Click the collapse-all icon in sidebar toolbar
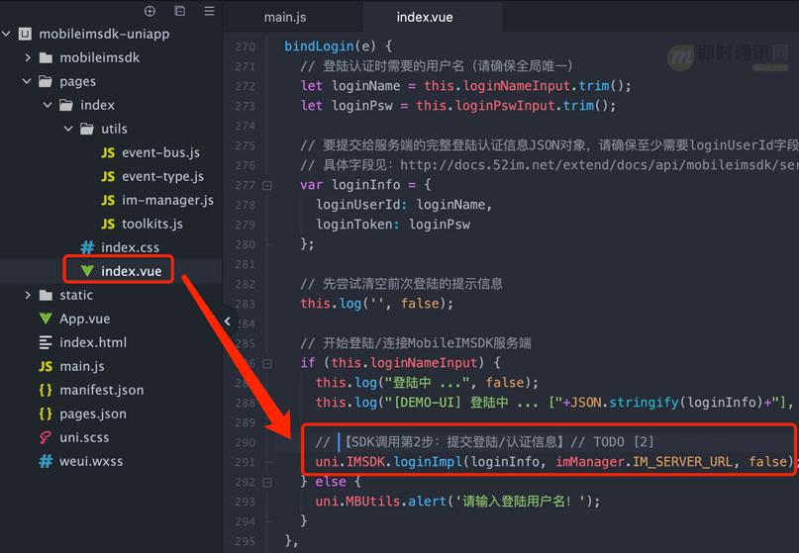The height and width of the screenshot is (553, 799). [x=179, y=11]
